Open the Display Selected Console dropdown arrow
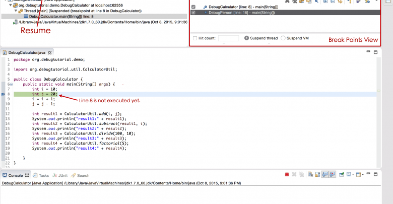393x204 pixels. point(353,175)
